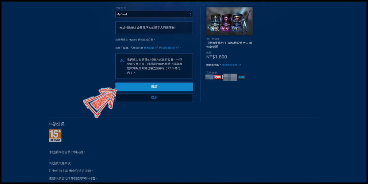Click the 本遊戲內容含暴力與菸酒 content warning line
Viewport: 368px width, 184px height.
pos(67,152)
